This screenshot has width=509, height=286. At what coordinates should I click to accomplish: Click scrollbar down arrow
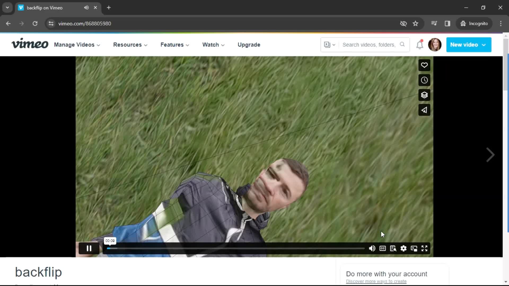(x=506, y=282)
